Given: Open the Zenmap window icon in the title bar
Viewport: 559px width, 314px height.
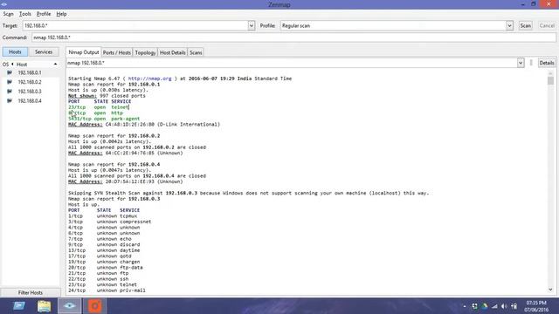Looking at the screenshot, I should click(3, 4).
